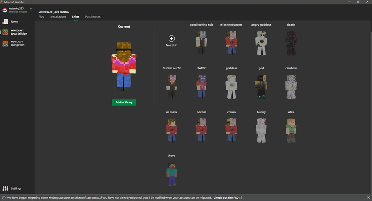
Task: Select Minecraft Dungeons sidebar icon
Action: coord(5,43)
